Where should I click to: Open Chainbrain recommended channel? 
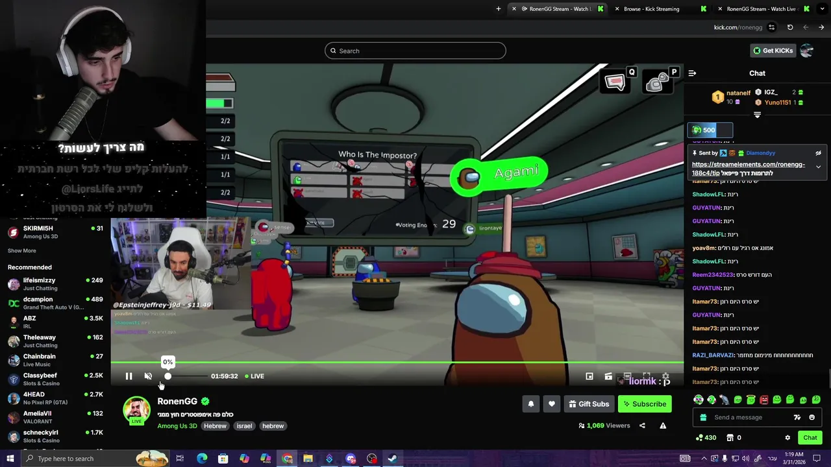pyautogui.click(x=55, y=360)
